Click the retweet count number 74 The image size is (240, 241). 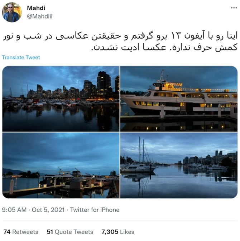pyautogui.click(x=7, y=232)
